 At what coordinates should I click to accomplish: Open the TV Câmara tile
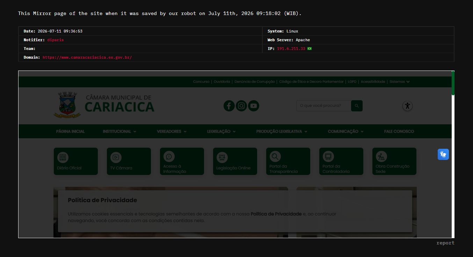pos(129,161)
